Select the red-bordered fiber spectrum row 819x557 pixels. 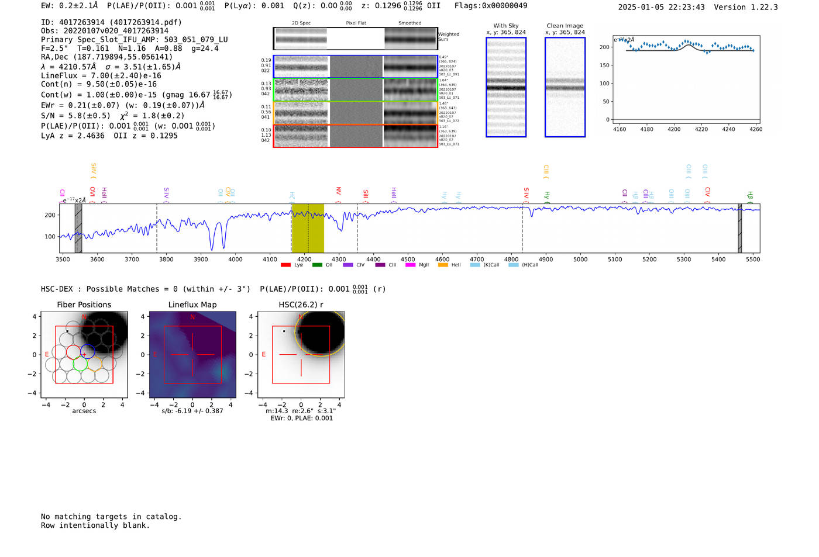click(355, 136)
